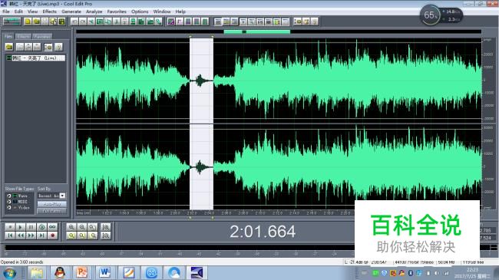Click the Stop button in transport controls
The width and height of the screenshot is (499, 280).
point(10,227)
